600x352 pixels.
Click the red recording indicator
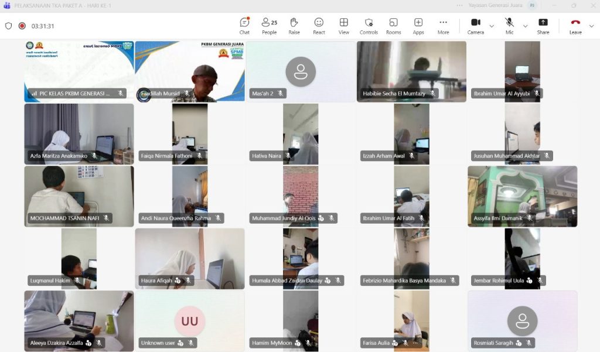coord(22,26)
